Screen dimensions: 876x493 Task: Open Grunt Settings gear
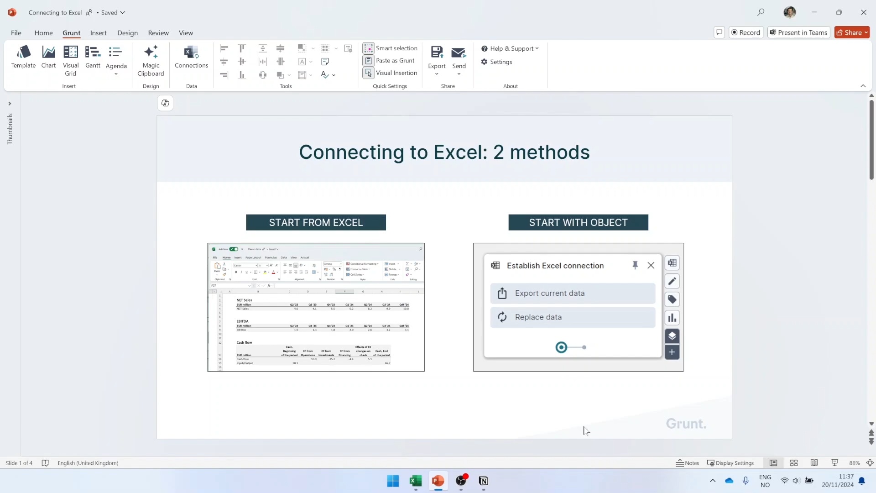tap(497, 62)
